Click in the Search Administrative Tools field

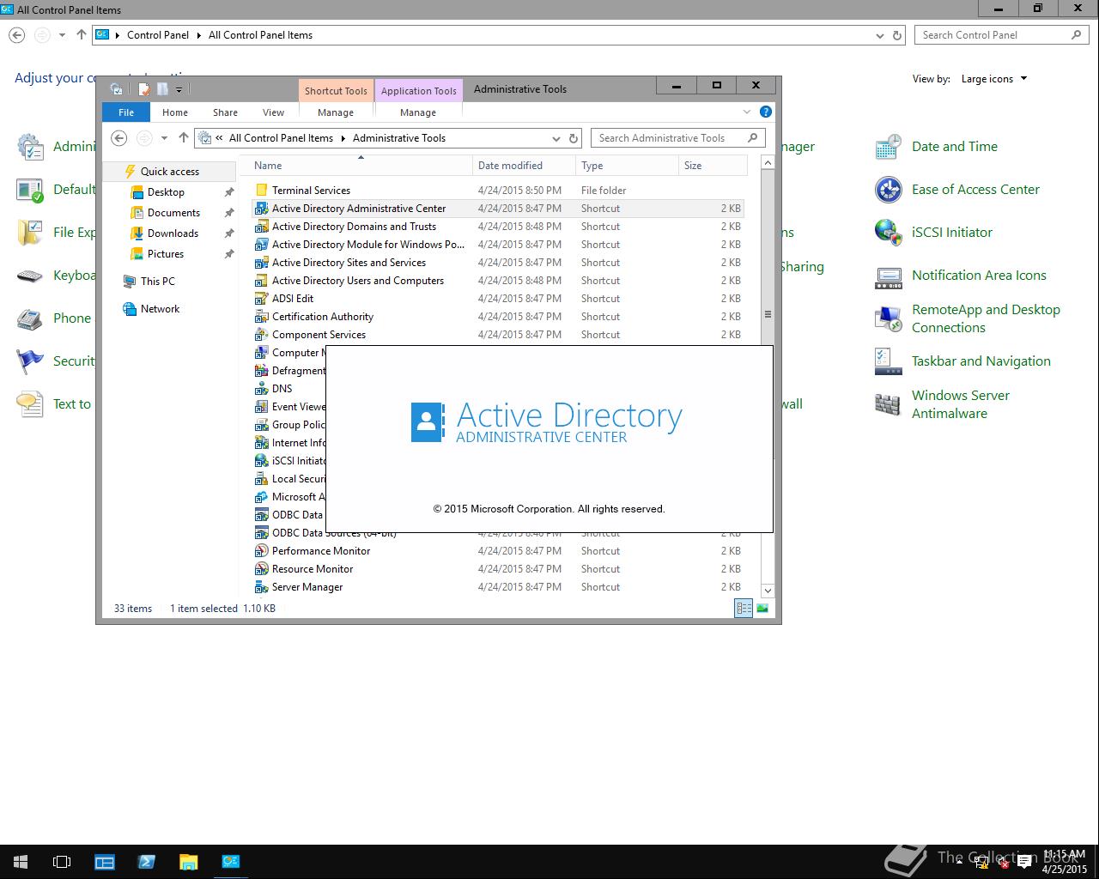[677, 138]
